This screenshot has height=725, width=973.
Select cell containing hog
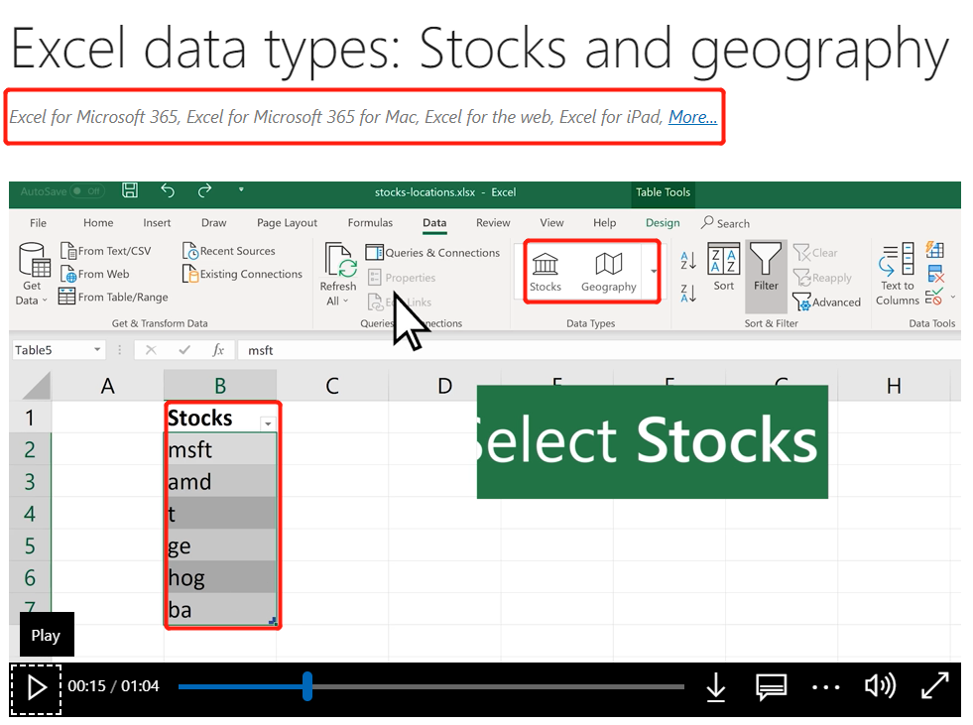(220, 578)
